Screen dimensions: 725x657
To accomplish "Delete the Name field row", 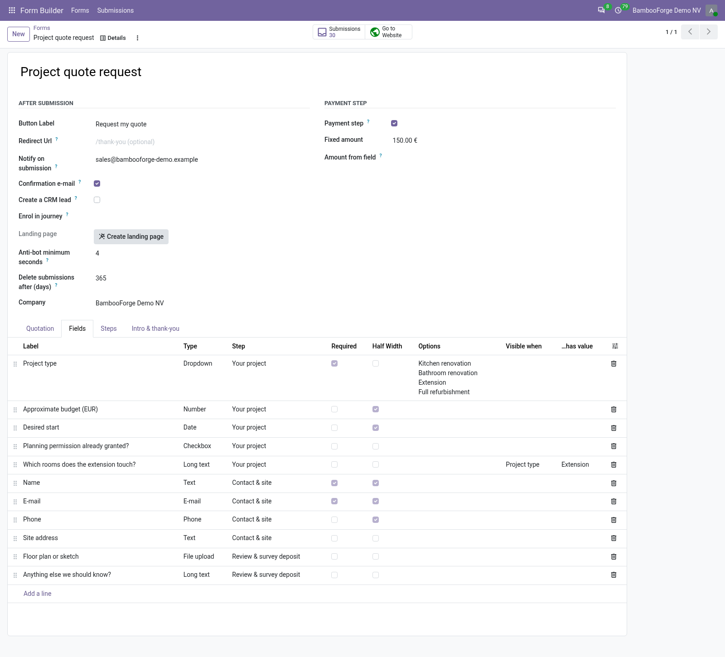I will tap(614, 483).
